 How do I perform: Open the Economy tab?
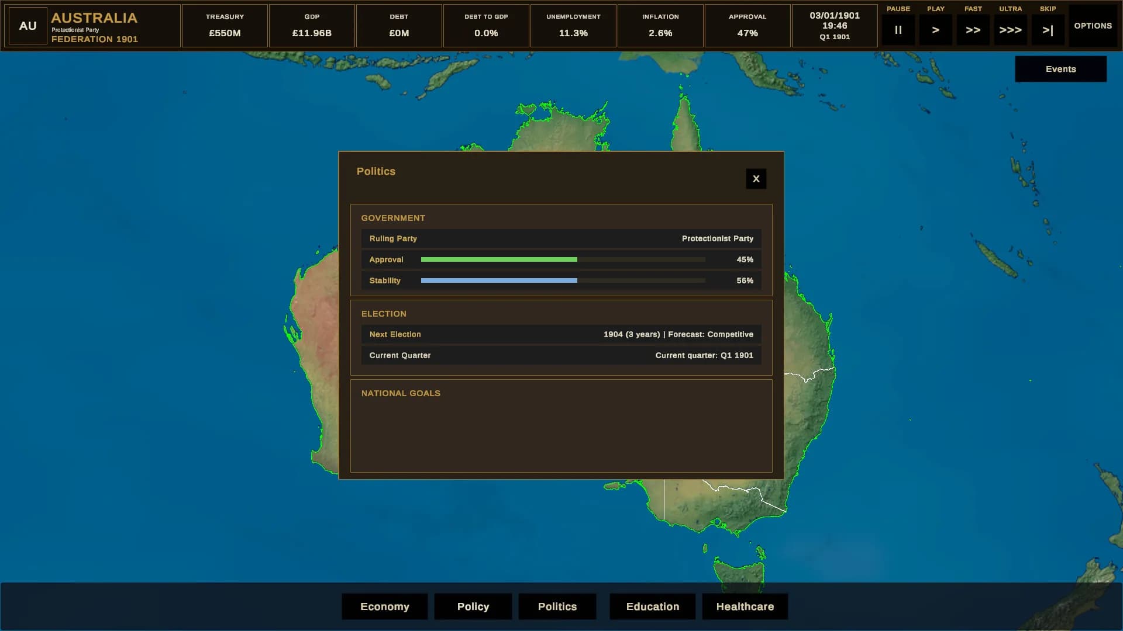(385, 606)
